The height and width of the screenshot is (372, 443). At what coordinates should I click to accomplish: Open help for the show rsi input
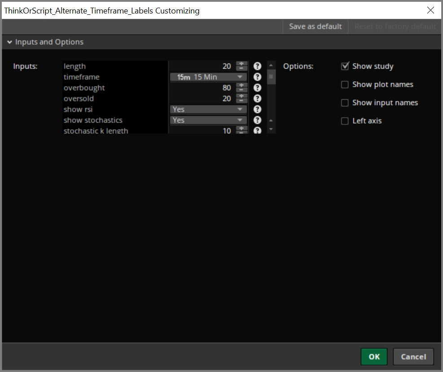(x=257, y=109)
